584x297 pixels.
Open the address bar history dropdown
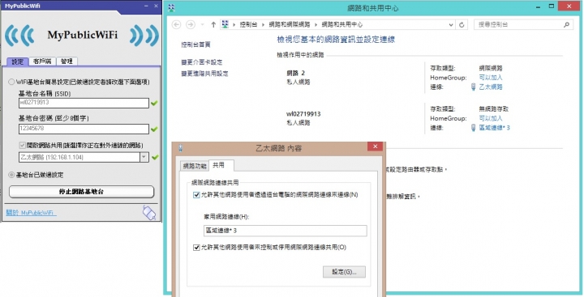click(451, 25)
